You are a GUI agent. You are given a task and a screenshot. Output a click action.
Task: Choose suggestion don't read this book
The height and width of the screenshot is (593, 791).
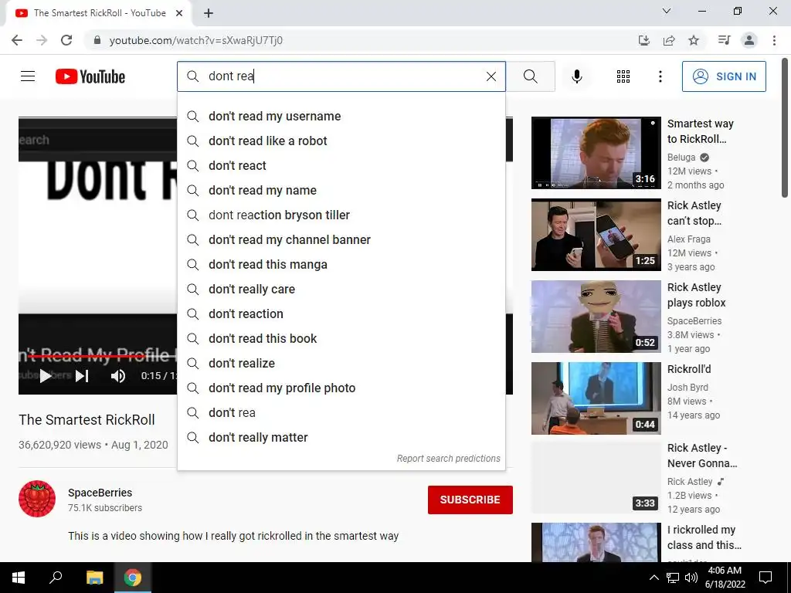click(x=341, y=338)
